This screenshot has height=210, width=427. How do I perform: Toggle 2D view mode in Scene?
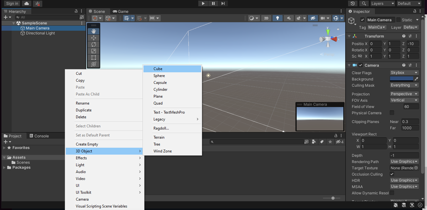coord(266,18)
